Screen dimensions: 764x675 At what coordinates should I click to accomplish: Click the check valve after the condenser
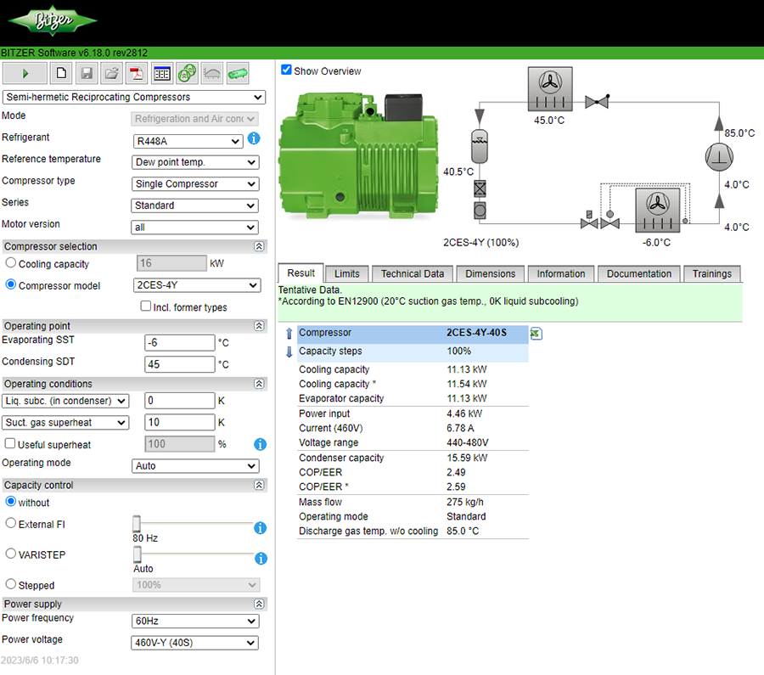597,101
